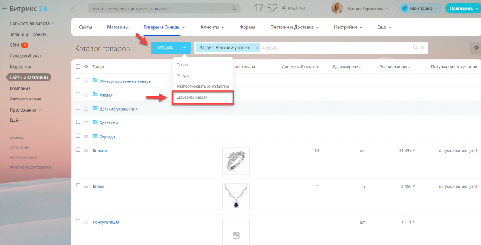Click the Колье necklace product thumbnail
This screenshot has width=481, height=245.
coord(236,196)
